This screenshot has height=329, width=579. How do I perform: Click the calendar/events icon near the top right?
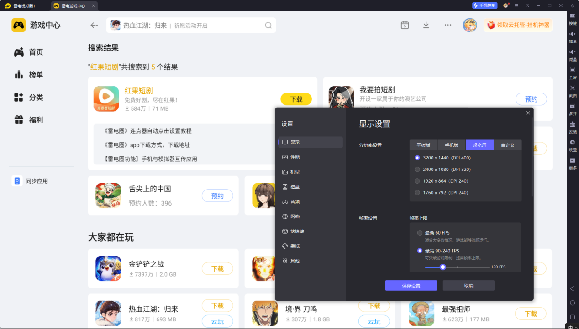(405, 25)
